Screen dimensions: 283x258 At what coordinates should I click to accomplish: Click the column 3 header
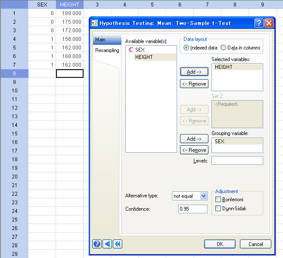97,4
